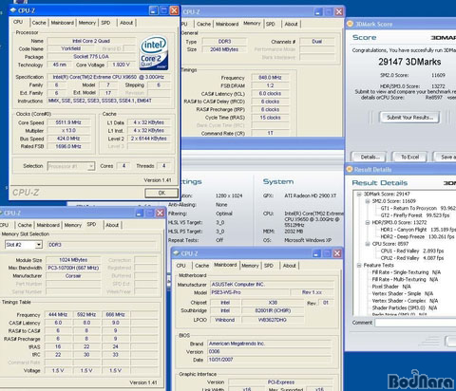Click Max Bandwidth PC3-10700H value
Viewport: 456px width, 391px height.
pyautogui.click(x=73, y=268)
